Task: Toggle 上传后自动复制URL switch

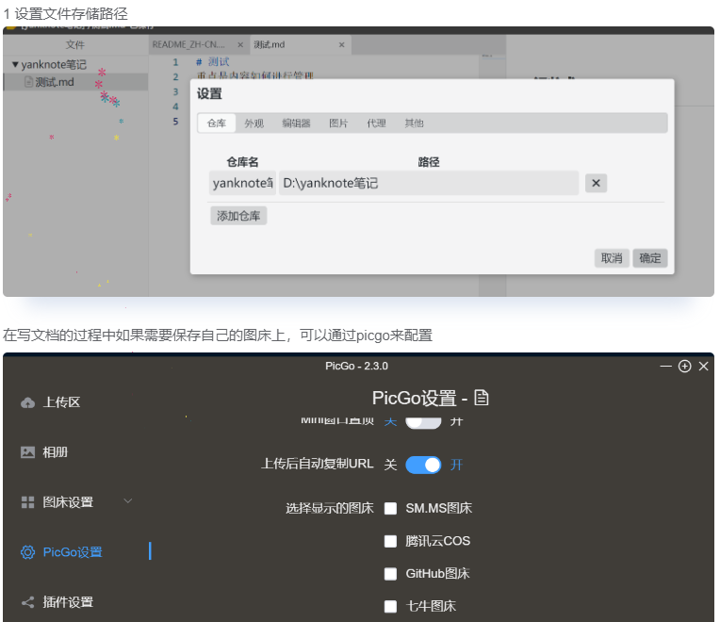Action: click(423, 465)
